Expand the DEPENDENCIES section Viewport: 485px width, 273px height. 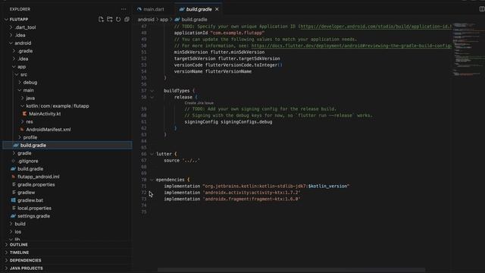pos(25,260)
